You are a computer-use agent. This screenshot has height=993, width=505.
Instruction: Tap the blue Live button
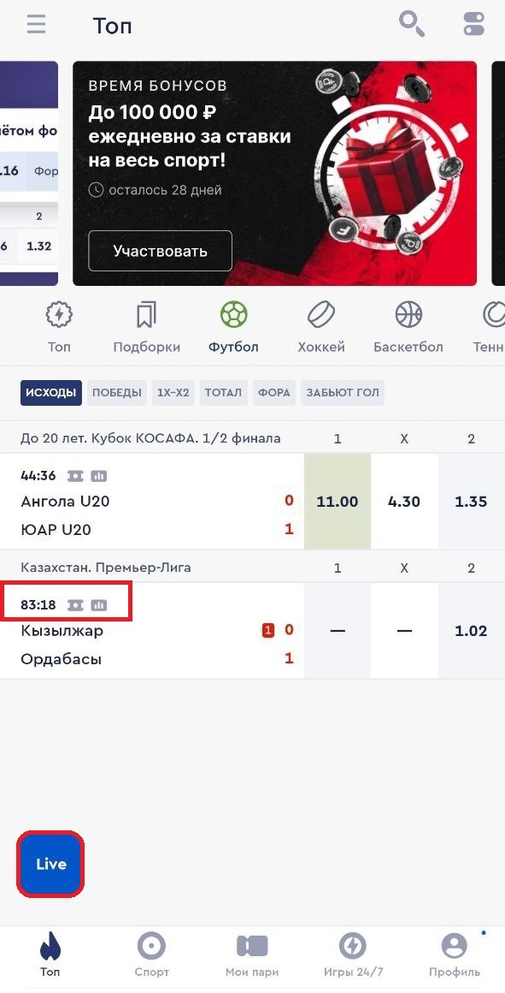(x=50, y=864)
